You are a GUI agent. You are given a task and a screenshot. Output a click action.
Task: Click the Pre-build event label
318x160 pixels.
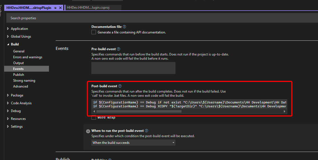pyautogui.click(x=104, y=49)
